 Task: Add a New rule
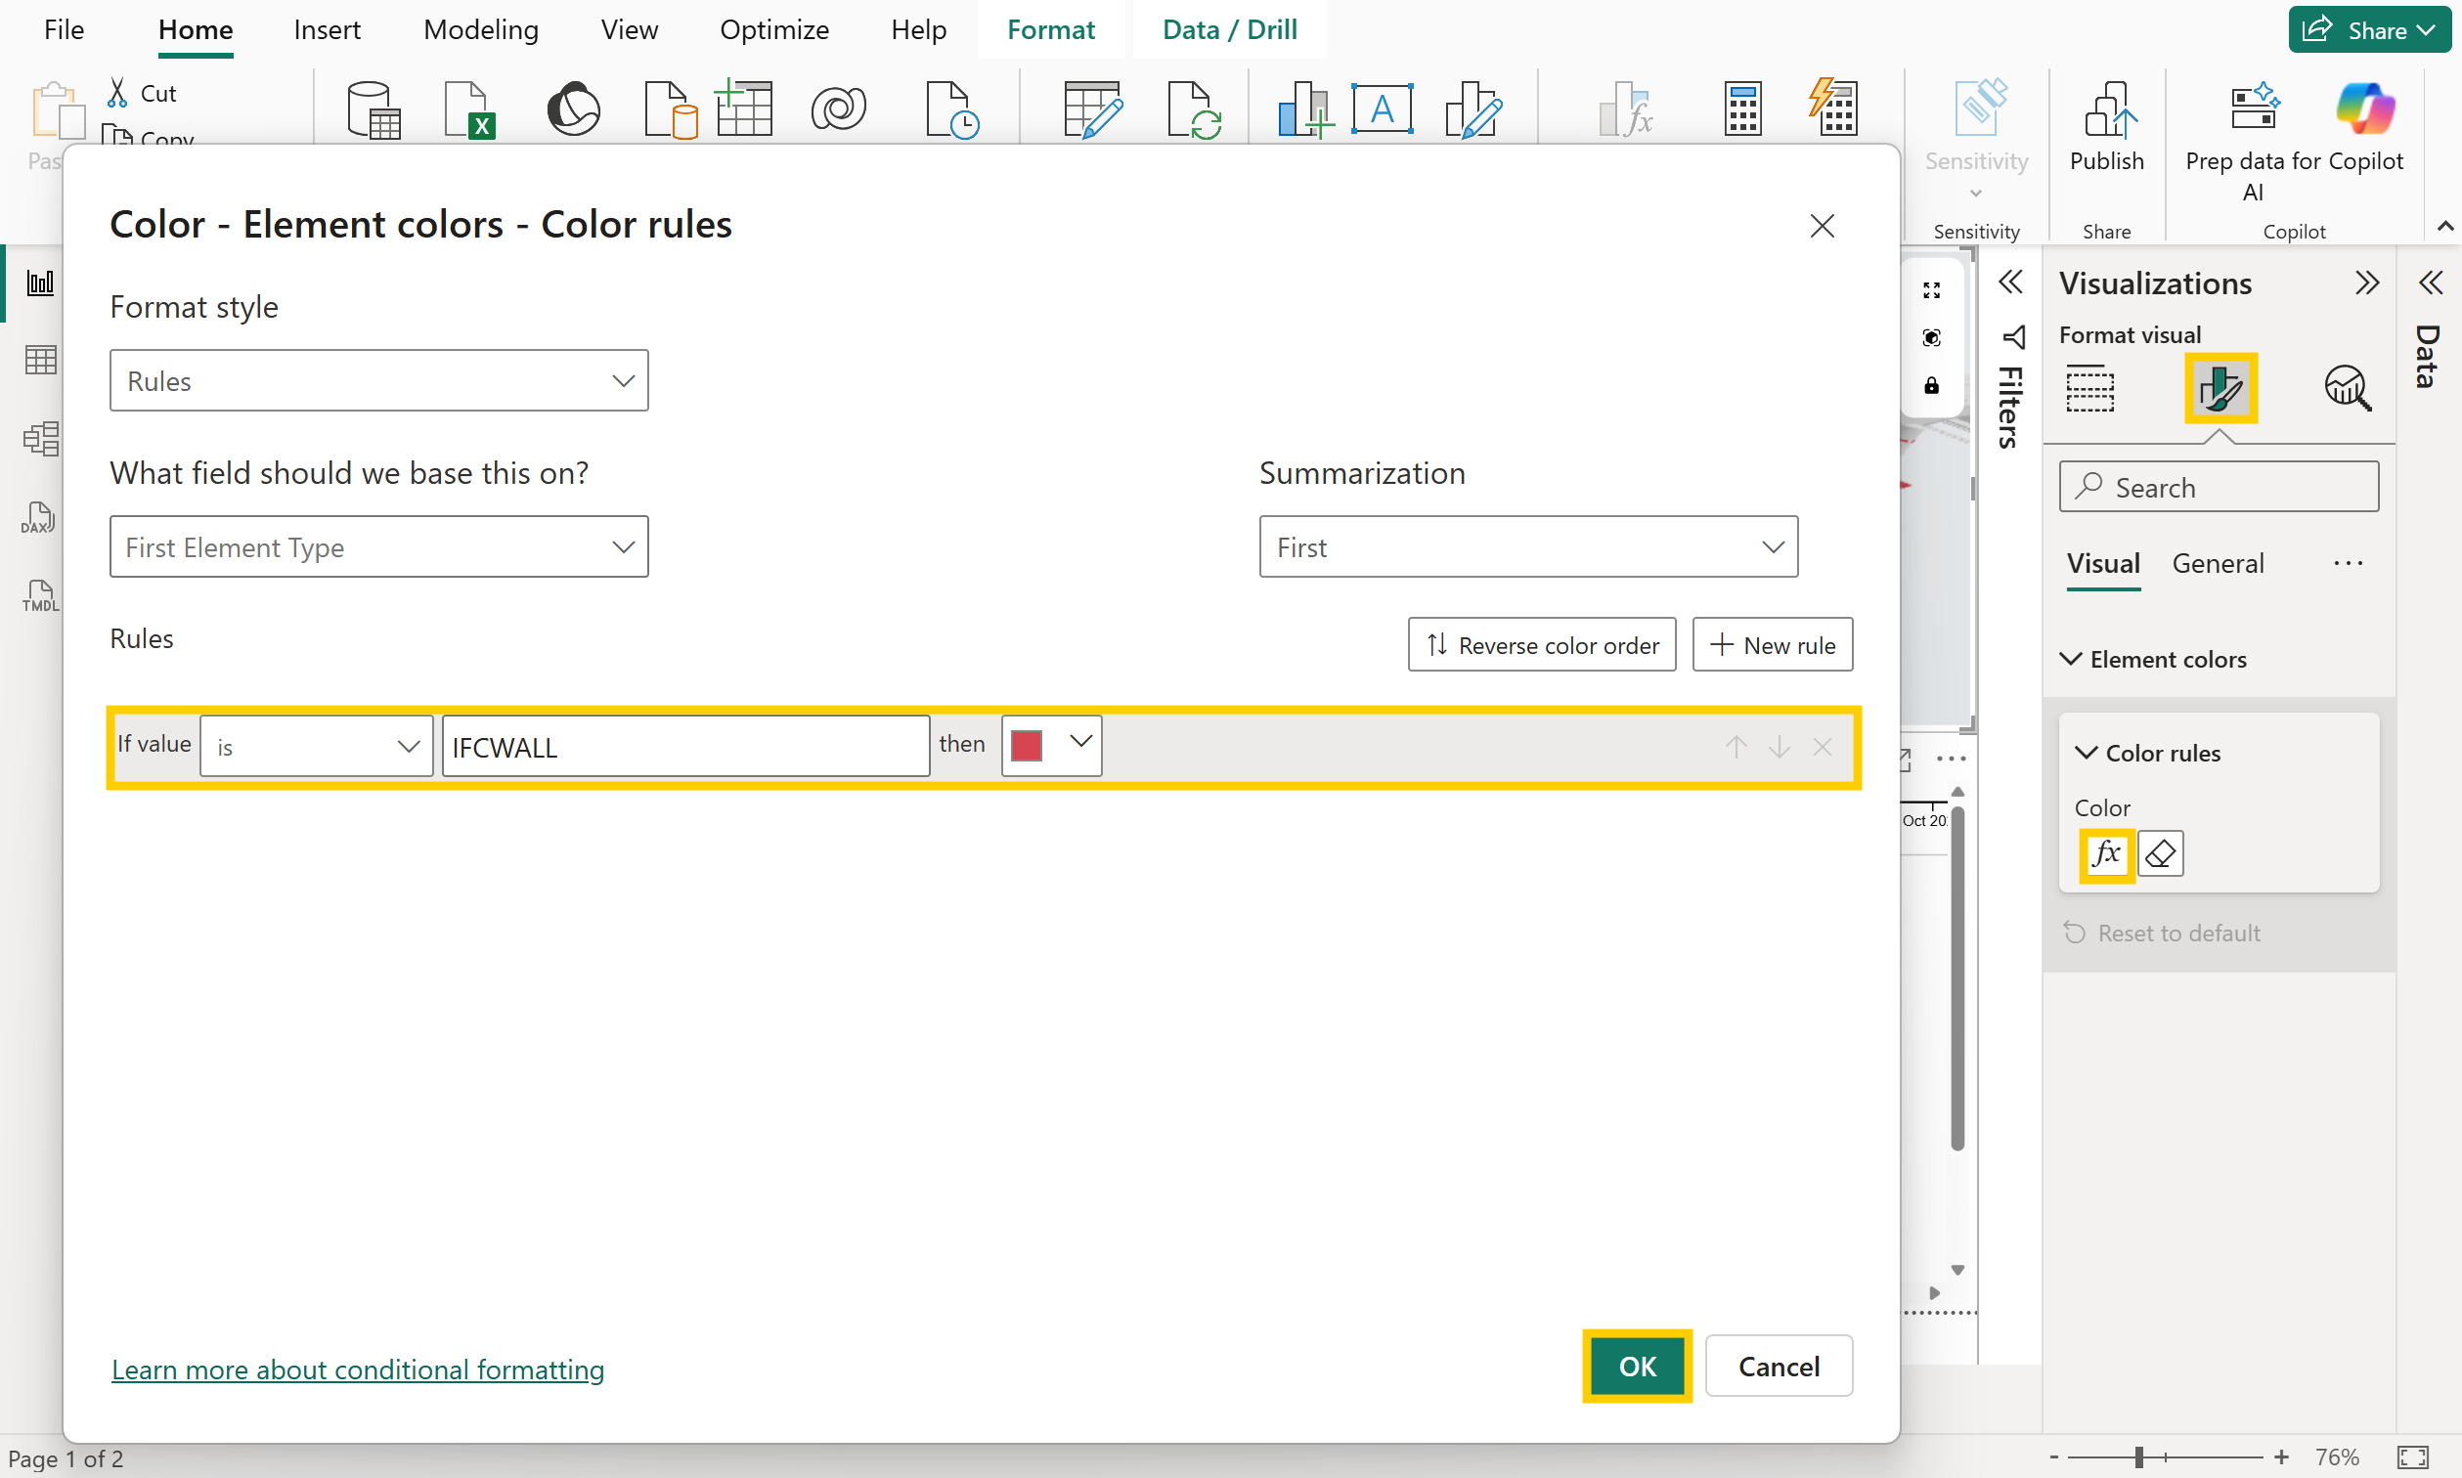pos(1772,644)
